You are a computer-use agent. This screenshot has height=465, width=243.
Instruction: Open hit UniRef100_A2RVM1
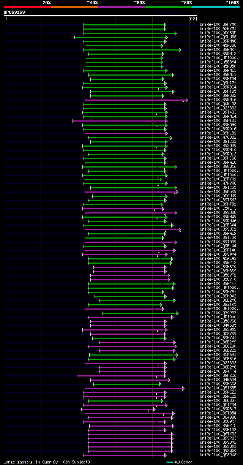tap(218, 28)
